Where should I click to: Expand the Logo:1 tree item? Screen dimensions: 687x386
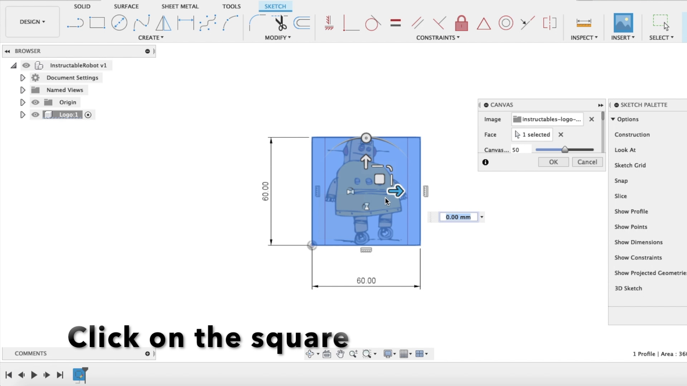(x=22, y=114)
